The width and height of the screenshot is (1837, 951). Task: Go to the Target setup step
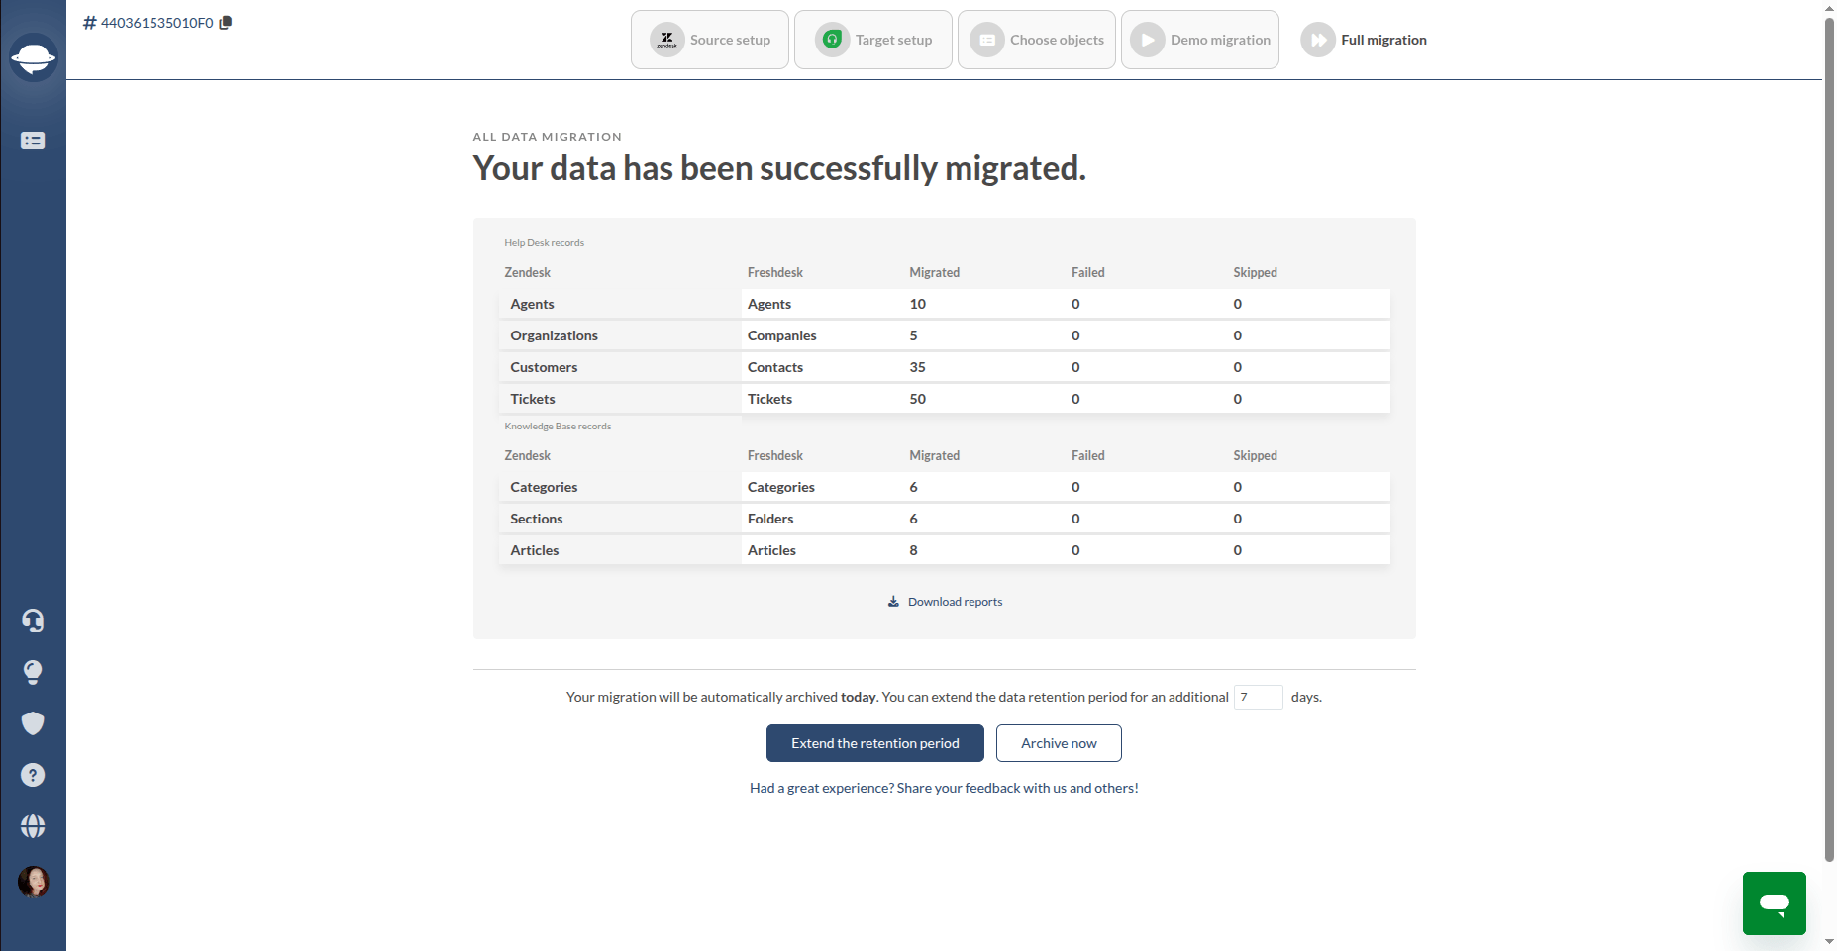pos(873,40)
